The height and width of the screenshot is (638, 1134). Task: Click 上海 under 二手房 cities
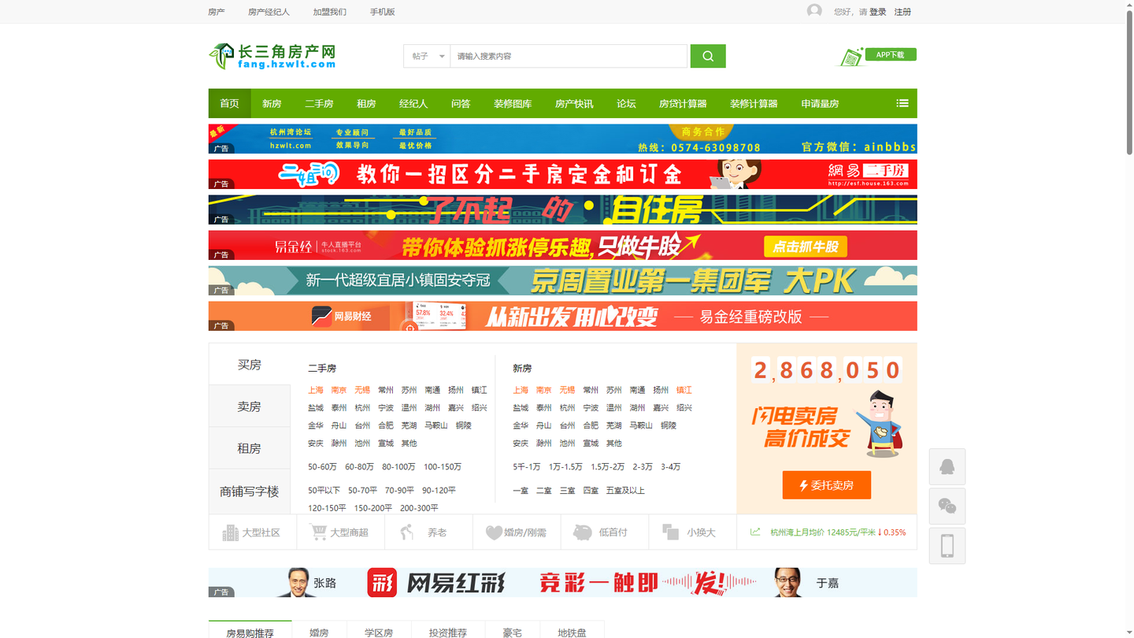coord(316,390)
